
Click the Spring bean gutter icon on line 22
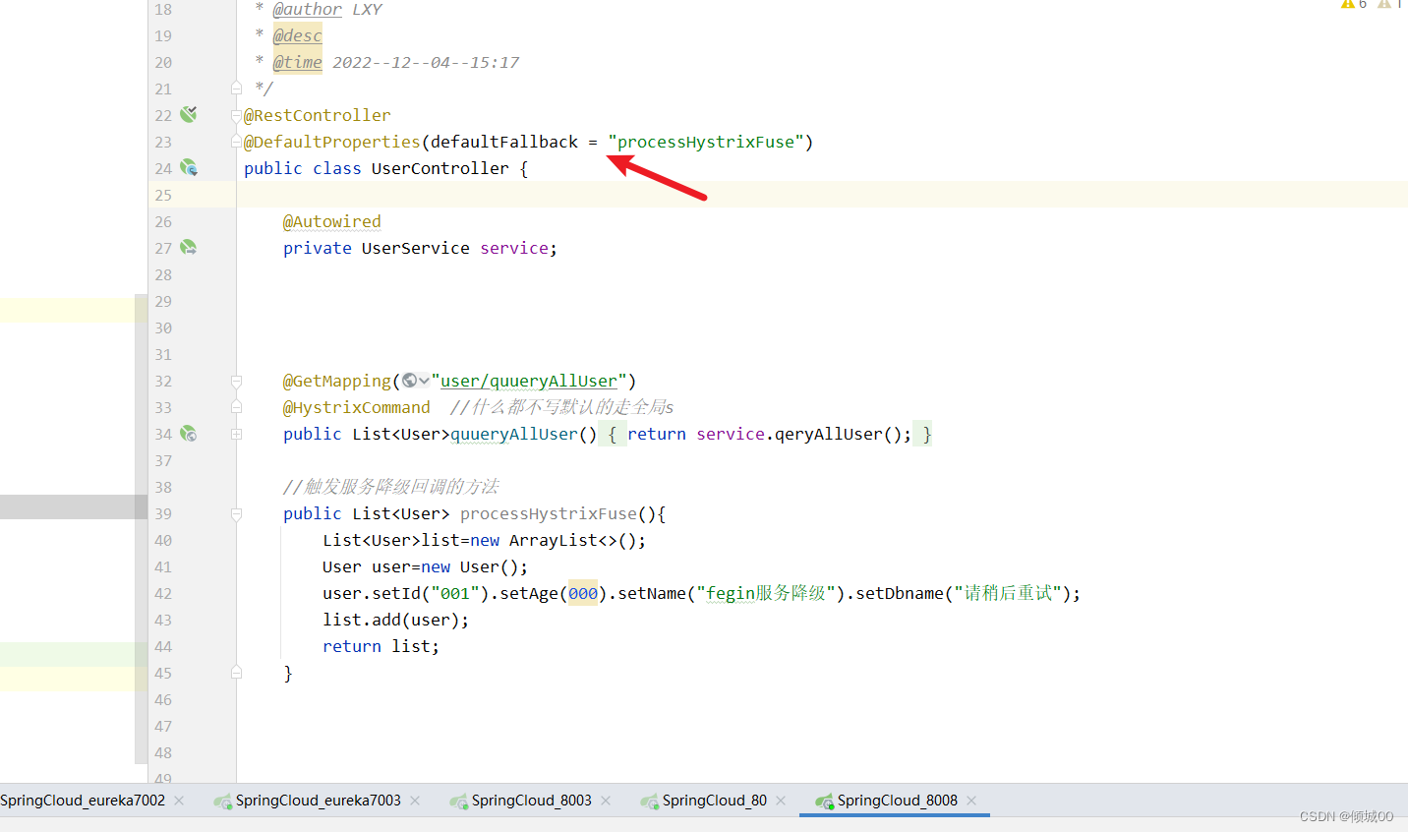(189, 114)
